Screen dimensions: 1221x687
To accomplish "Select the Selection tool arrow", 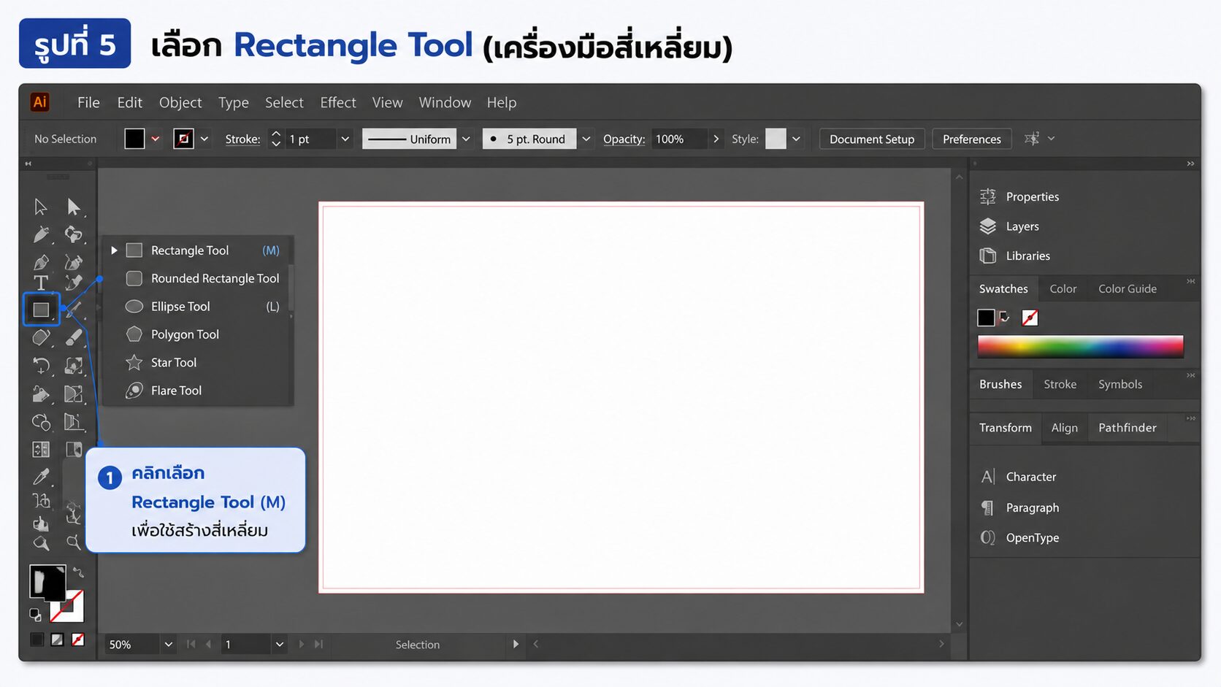I will click(41, 207).
